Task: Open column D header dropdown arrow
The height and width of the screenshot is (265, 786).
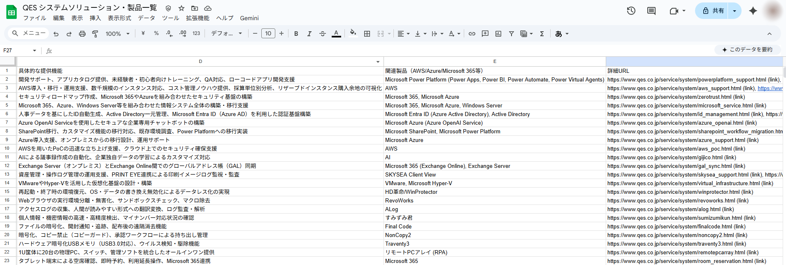Action: point(378,62)
